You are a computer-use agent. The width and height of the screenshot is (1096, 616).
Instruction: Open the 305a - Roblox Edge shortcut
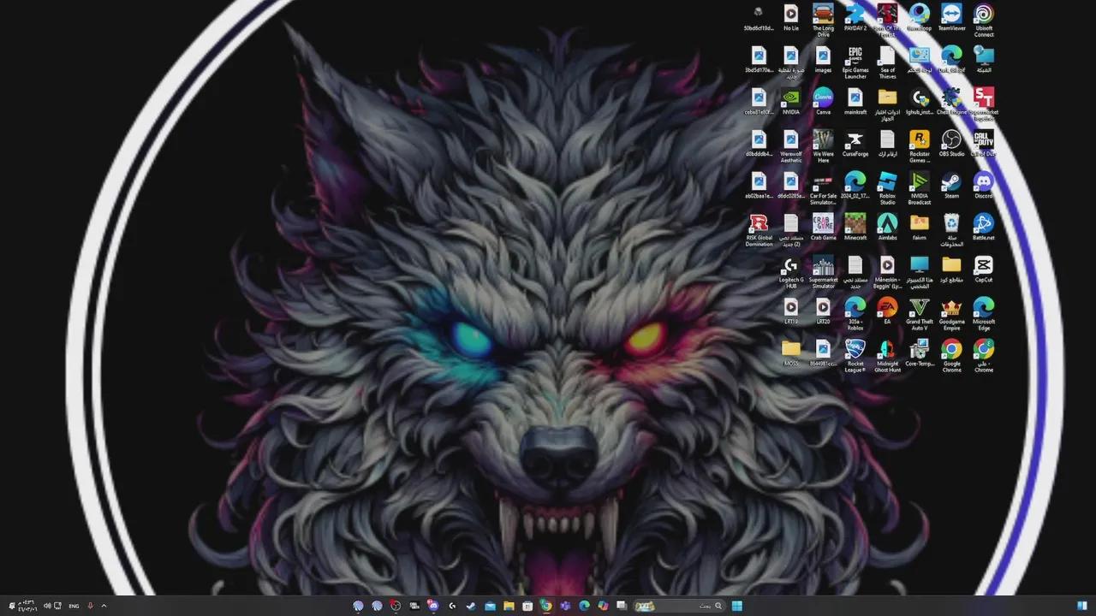pyautogui.click(x=855, y=314)
